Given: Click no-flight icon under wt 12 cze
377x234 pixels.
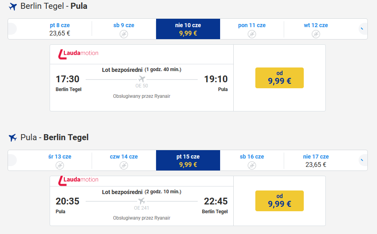Looking at the screenshot, I should tap(316, 34).
